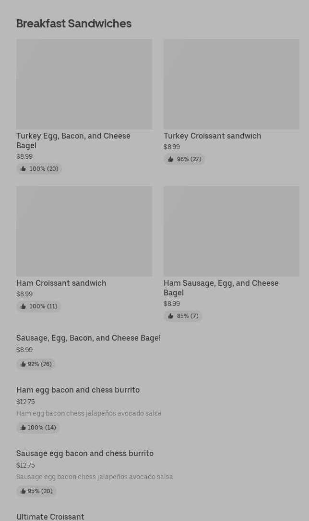Screen dimensions: 309x521
Task: Click thumbs-up icon on Turkey Egg Bacon Bagel
Action: pyautogui.click(x=23, y=169)
